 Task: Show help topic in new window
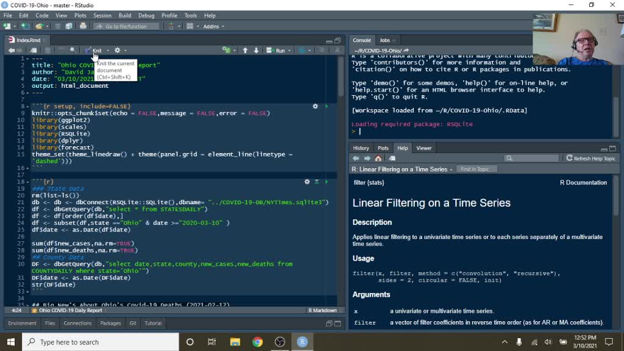click(x=392, y=158)
